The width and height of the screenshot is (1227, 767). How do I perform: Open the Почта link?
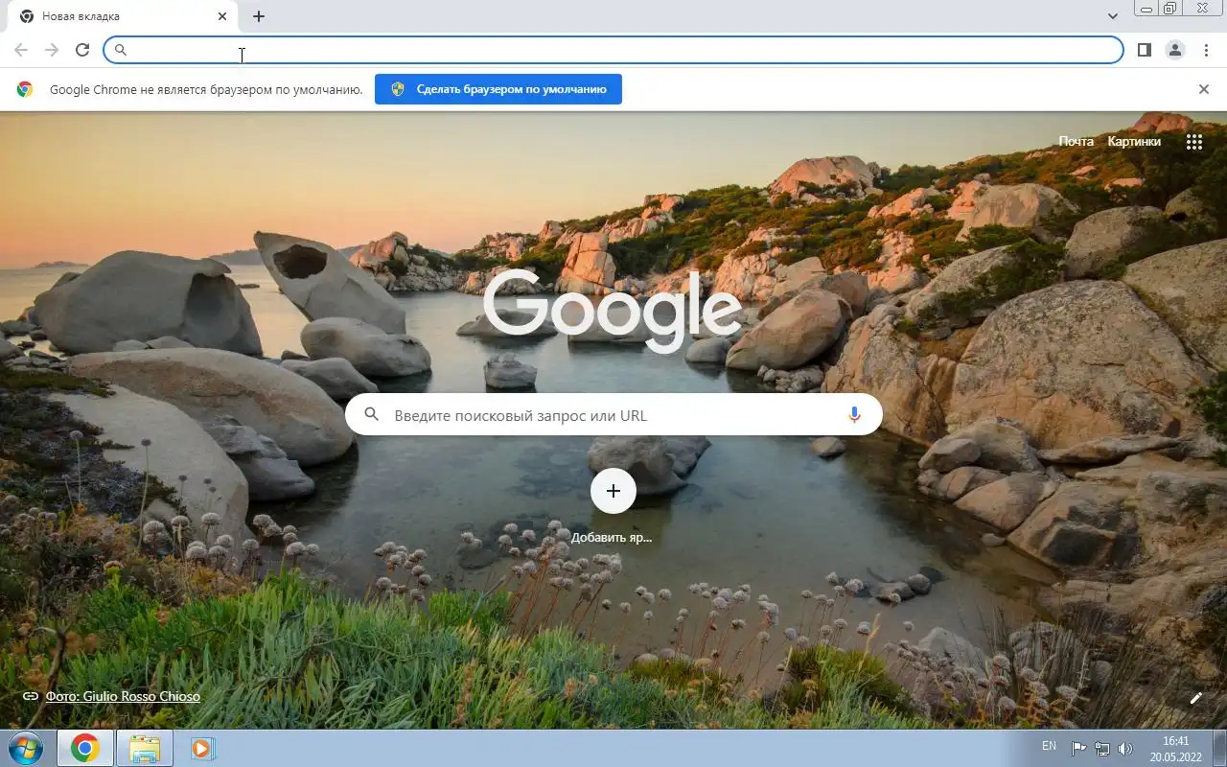(1076, 141)
